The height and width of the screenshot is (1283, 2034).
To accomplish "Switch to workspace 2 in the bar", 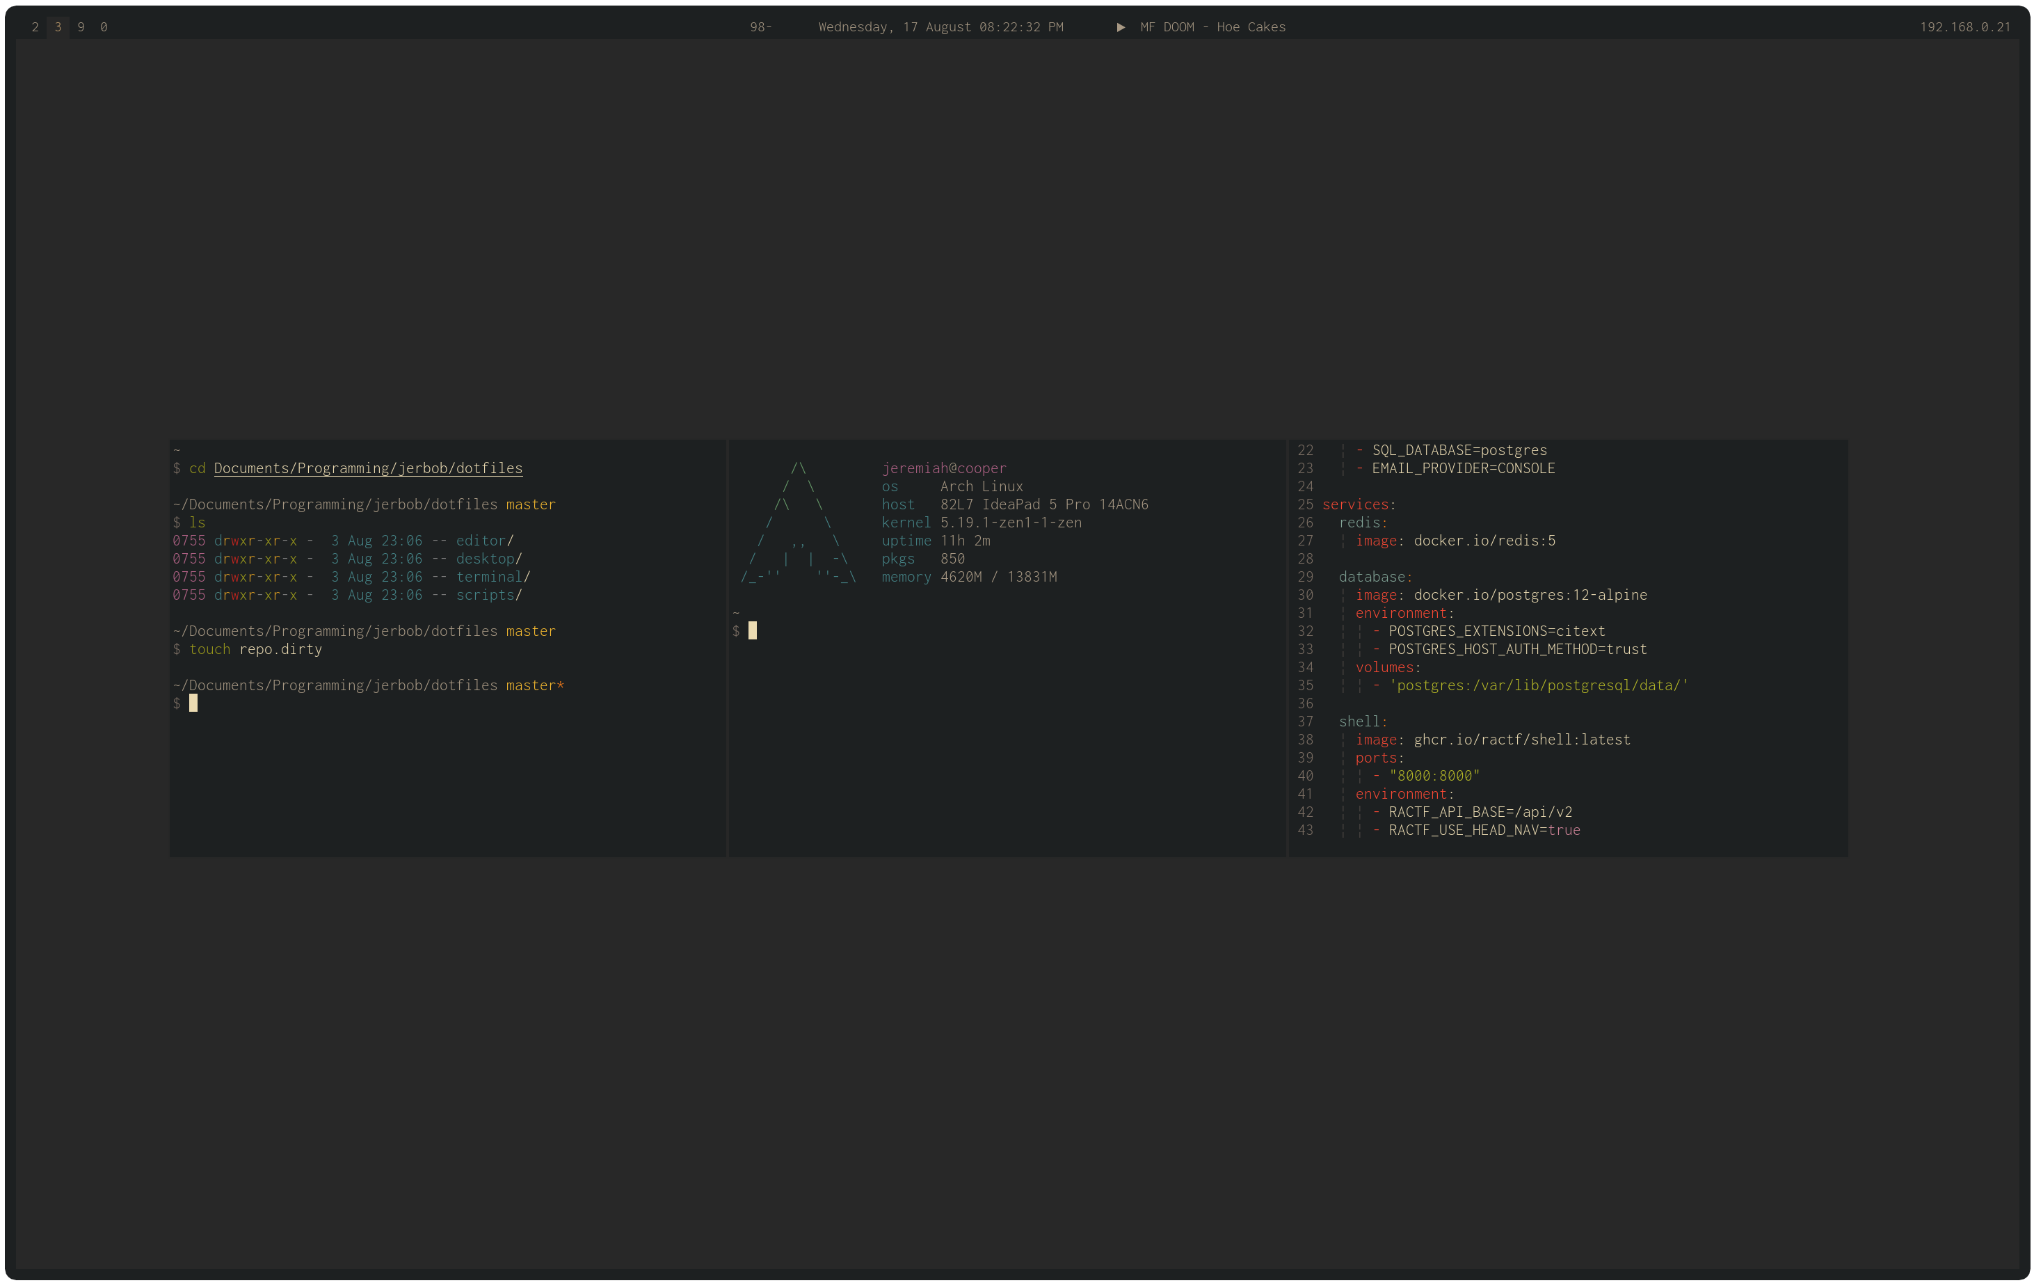I will click(35, 27).
